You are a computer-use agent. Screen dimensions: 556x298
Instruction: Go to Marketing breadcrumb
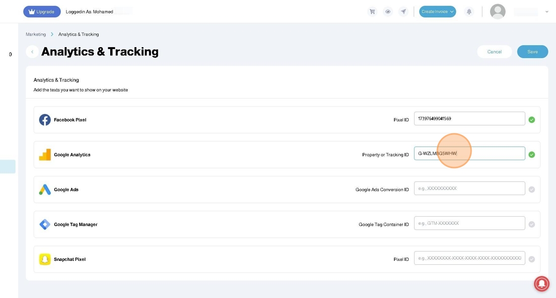click(36, 34)
